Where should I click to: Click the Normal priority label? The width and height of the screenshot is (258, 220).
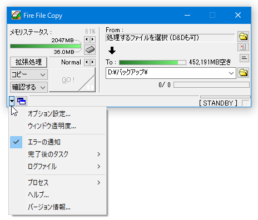click(x=71, y=62)
